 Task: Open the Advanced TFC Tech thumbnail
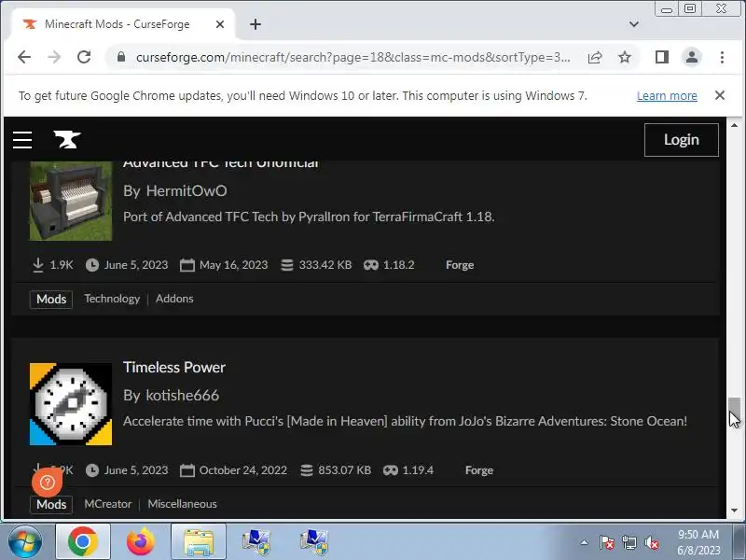71,201
